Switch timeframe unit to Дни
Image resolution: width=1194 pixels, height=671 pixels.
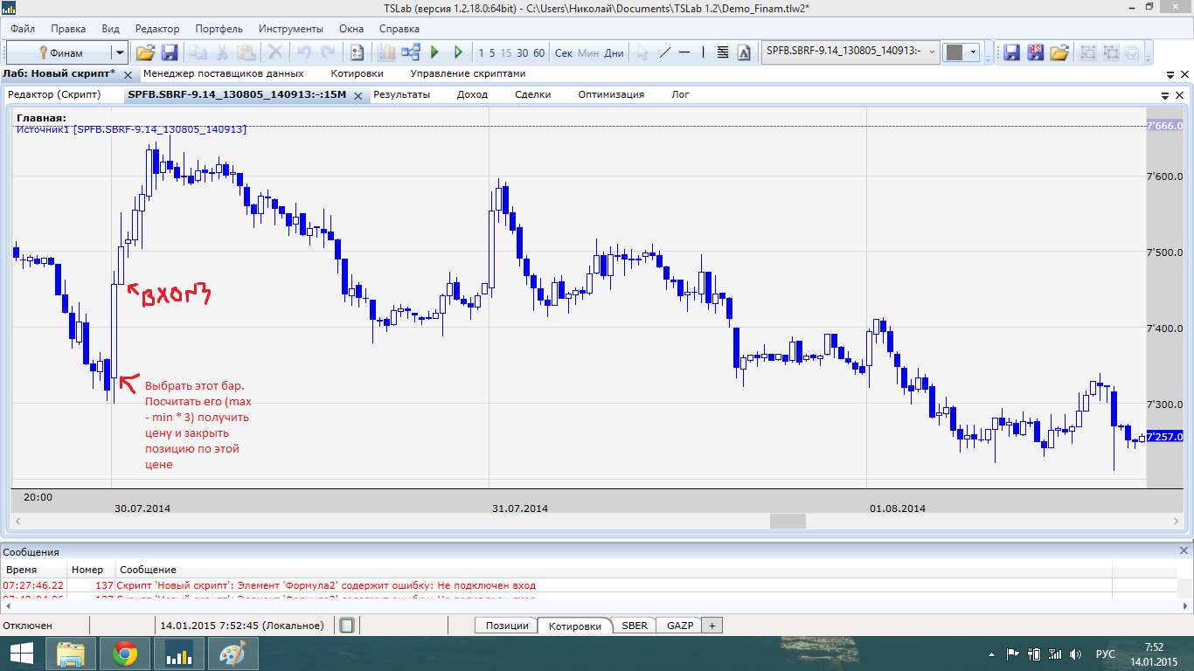614,52
